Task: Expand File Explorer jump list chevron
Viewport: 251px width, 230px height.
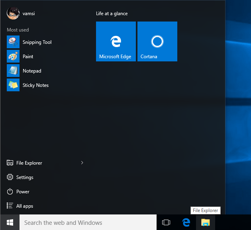Action: (x=82, y=163)
